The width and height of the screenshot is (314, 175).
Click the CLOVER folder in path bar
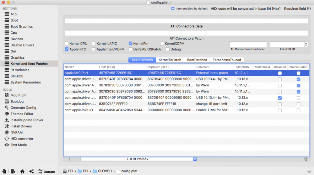point(102,171)
